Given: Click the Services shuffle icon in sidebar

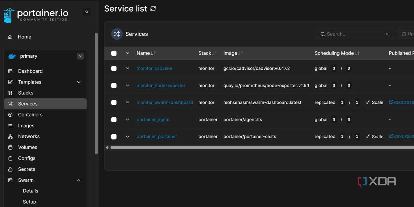Looking at the screenshot, I should (x=10, y=104).
